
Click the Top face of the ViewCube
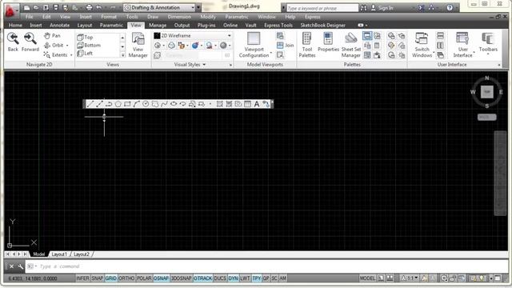tap(487, 92)
